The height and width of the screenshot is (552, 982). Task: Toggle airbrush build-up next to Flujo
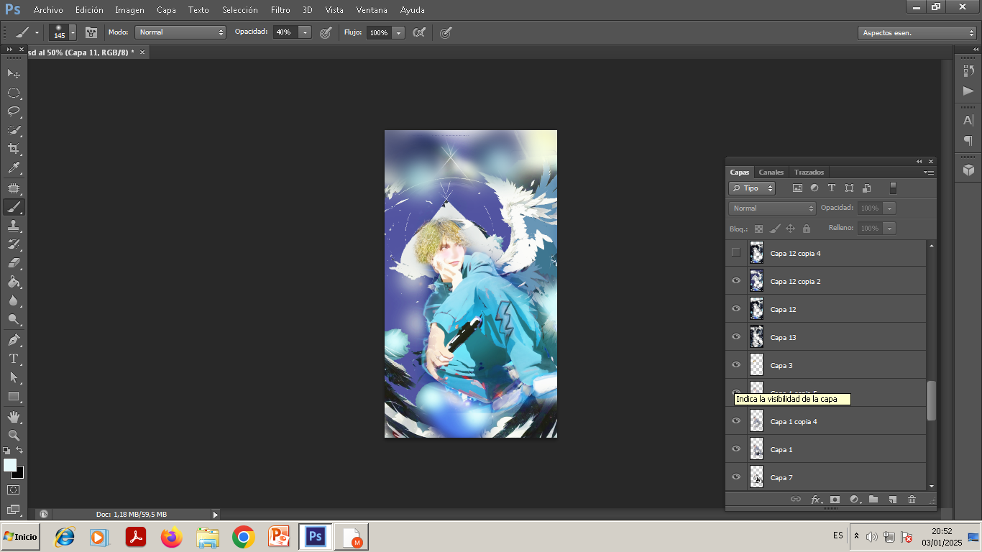coord(419,32)
